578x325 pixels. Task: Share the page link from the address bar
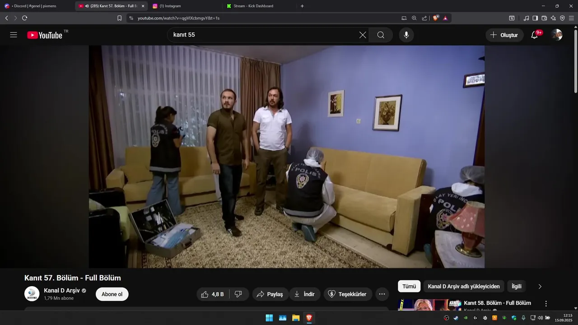[x=424, y=18]
